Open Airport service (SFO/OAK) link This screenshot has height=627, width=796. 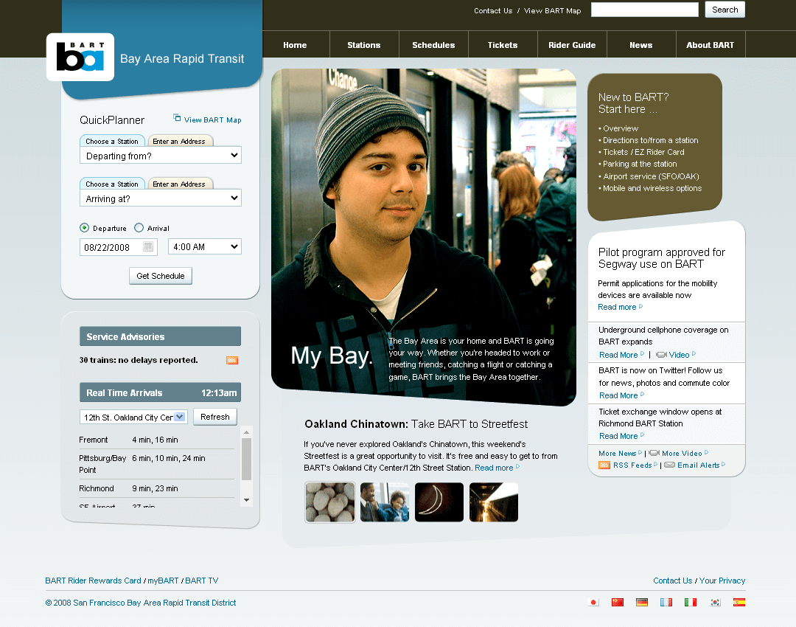(651, 176)
